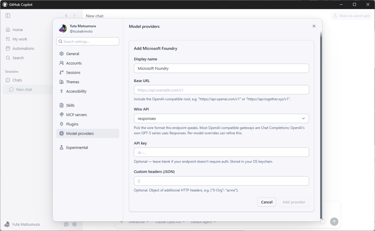Focus the Base URL field
375x231 pixels.
221,90
